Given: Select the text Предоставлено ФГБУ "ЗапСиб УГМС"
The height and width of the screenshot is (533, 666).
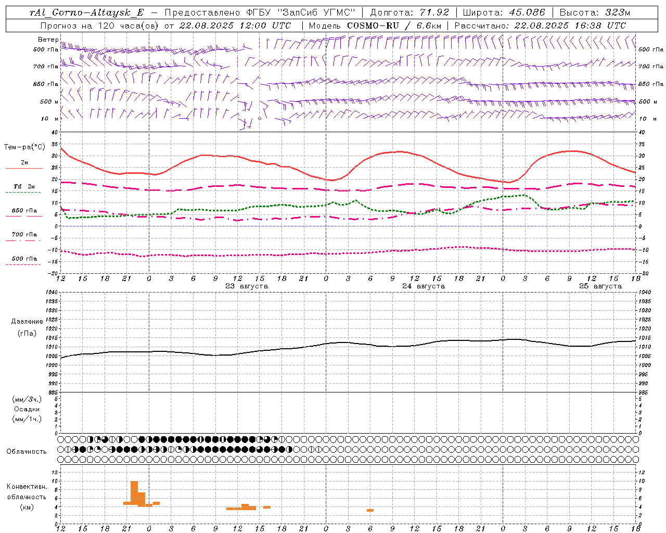Looking at the screenshot, I should pos(260,13).
